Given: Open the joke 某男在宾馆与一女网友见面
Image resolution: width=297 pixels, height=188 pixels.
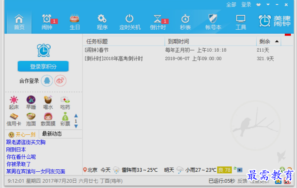Looking at the screenshot, I should click(36, 171).
